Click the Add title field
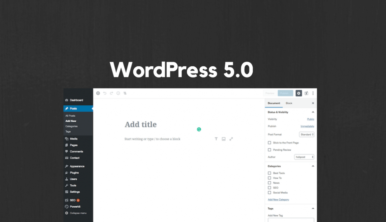The height and width of the screenshot is (222, 386). [140, 124]
